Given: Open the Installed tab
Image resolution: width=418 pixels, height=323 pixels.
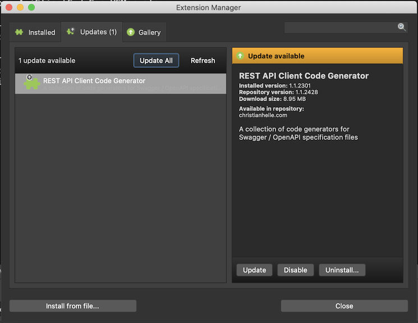Looking at the screenshot, I should pos(35,33).
